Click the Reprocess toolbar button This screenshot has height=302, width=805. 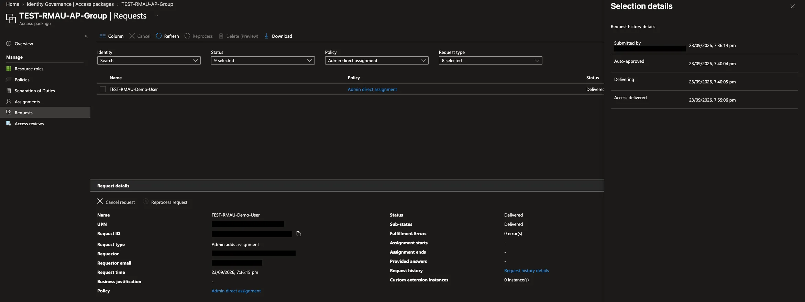(198, 36)
